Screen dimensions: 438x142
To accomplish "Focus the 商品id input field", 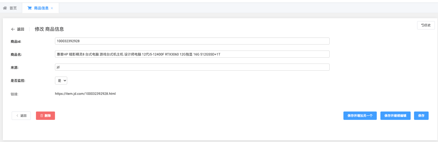I will (x=192, y=41).
